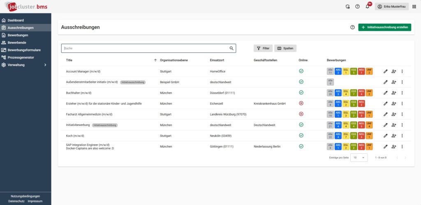Open Erika Musterfrau user menu
This screenshot has height=205, width=421.
point(392,7)
